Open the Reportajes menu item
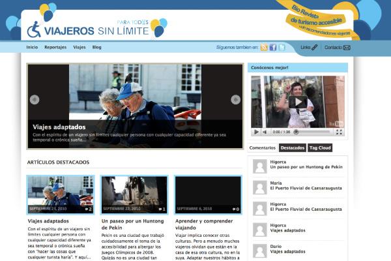This screenshot has width=391, height=261. pyautogui.click(x=55, y=48)
